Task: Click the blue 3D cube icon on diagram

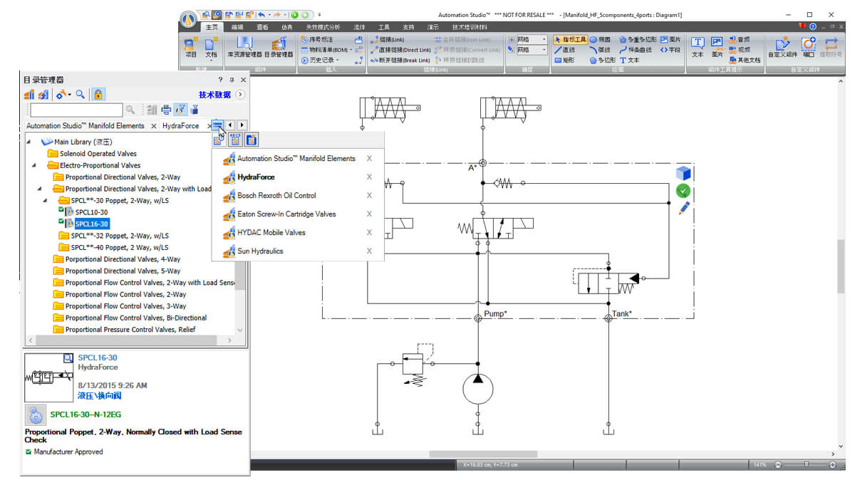Action: point(683,173)
